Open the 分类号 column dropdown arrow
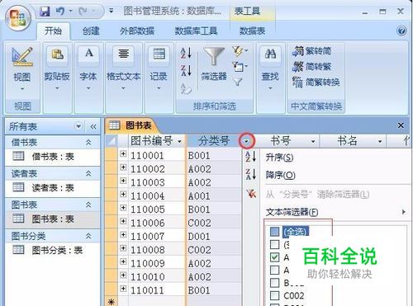413x306 pixels. click(x=246, y=142)
